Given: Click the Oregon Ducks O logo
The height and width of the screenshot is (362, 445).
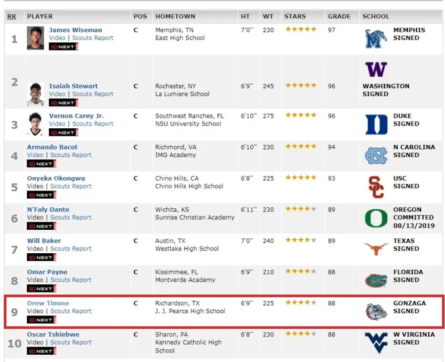Looking at the screenshot, I should (x=376, y=218).
